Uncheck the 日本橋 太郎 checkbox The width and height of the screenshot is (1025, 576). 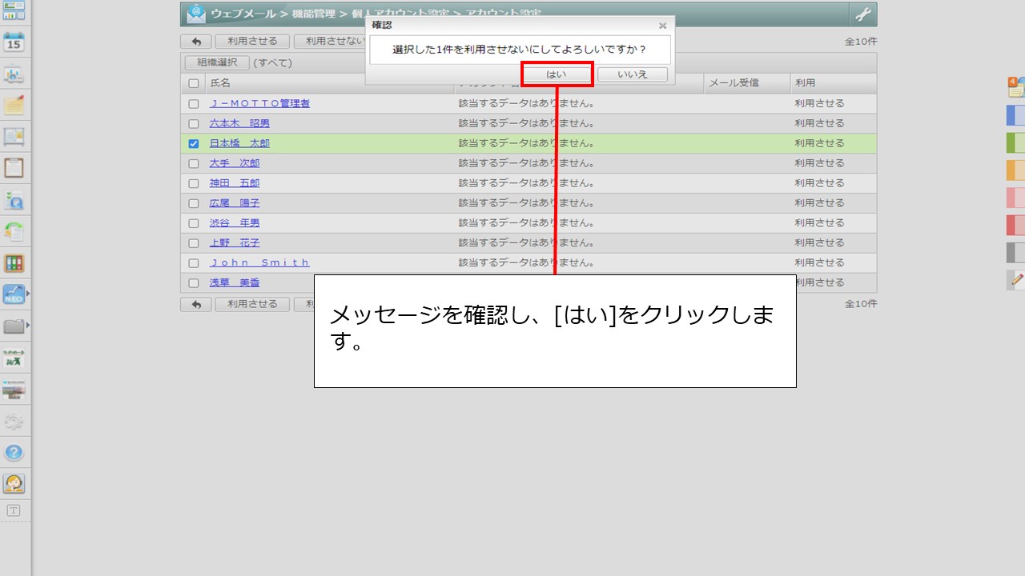pyautogui.click(x=194, y=144)
